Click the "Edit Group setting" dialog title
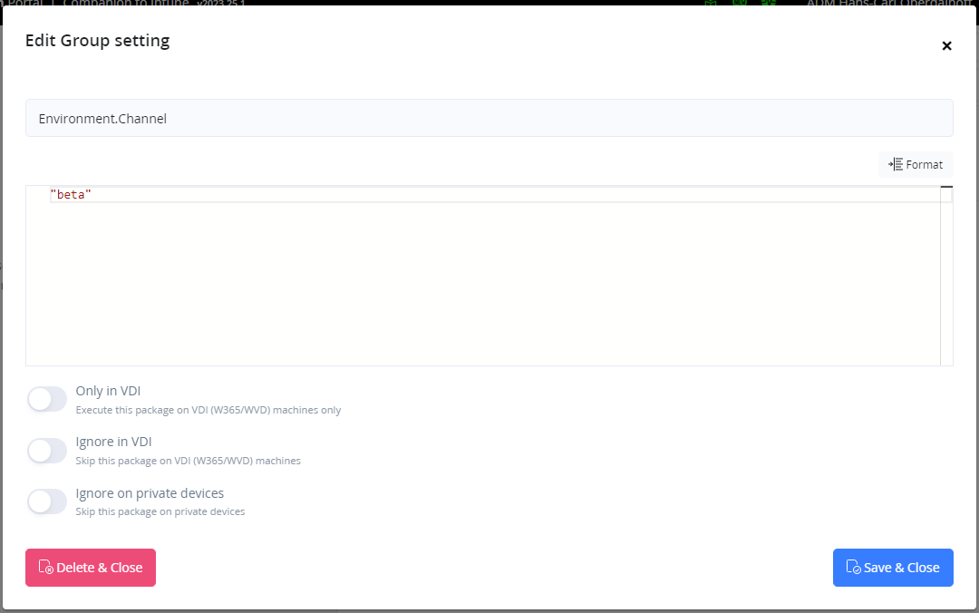This screenshot has height=613, width=979. 97,41
